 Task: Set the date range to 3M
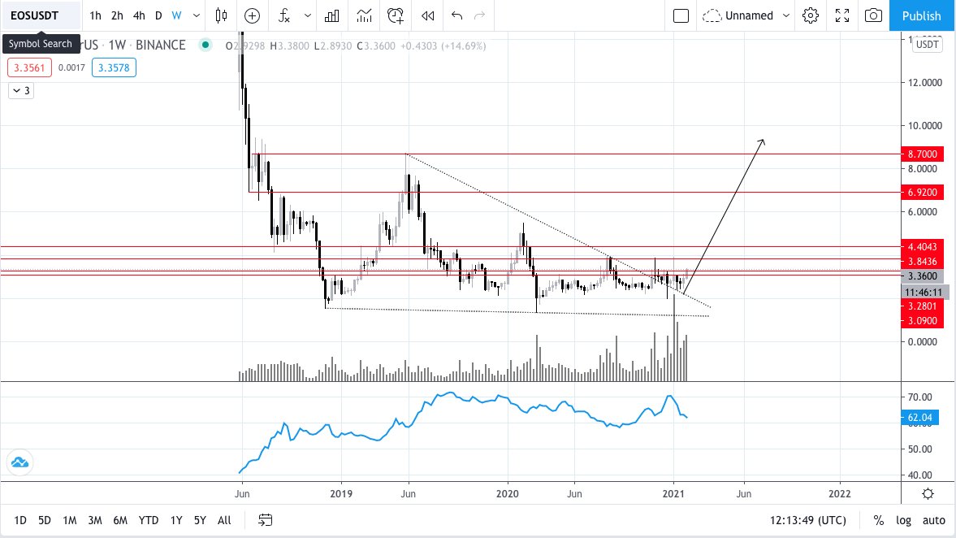(94, 520)
